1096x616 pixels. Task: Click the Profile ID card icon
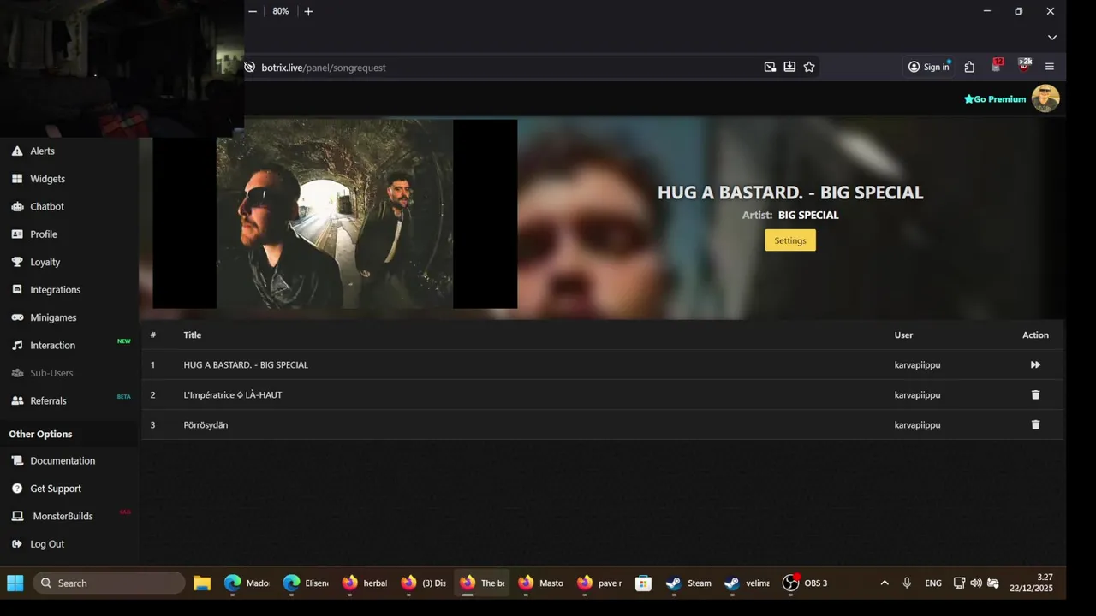pos(17,234)
